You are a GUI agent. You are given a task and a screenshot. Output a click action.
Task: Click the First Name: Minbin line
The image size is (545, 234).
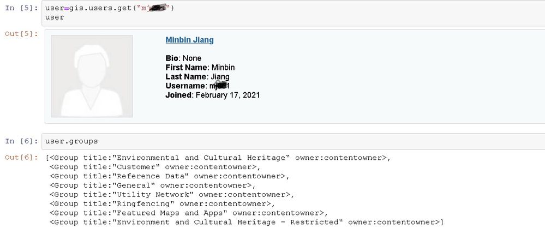pyautogui.click(x=200, y=68)
